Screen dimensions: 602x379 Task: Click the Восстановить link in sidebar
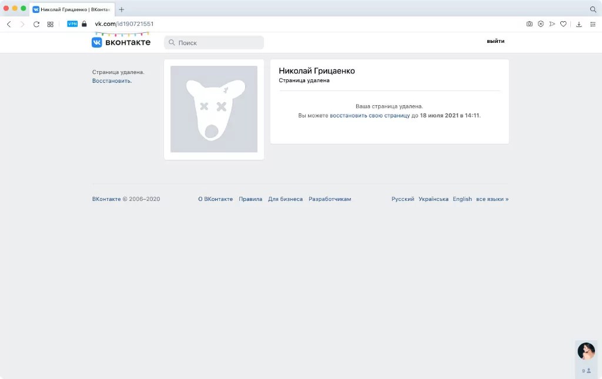(x=112, y=81)
